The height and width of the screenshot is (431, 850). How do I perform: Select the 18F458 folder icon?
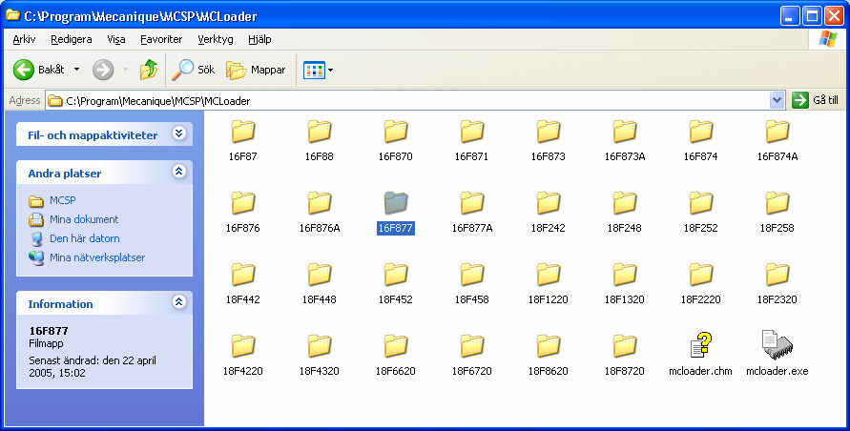pos(471,275)
